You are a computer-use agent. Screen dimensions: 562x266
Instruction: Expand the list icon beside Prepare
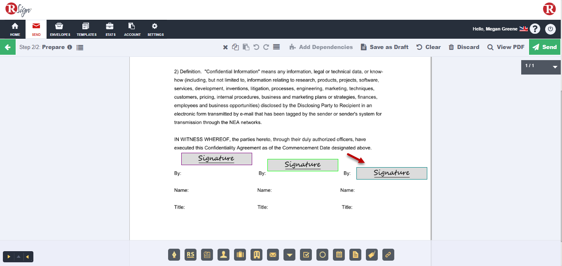point(80,47)
